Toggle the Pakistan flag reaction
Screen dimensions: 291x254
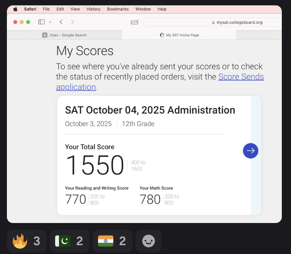point(70,241)
